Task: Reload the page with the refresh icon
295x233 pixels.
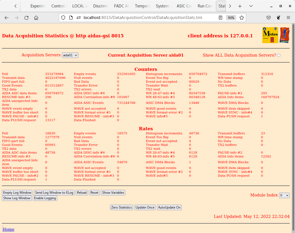Action: (26, 18)
